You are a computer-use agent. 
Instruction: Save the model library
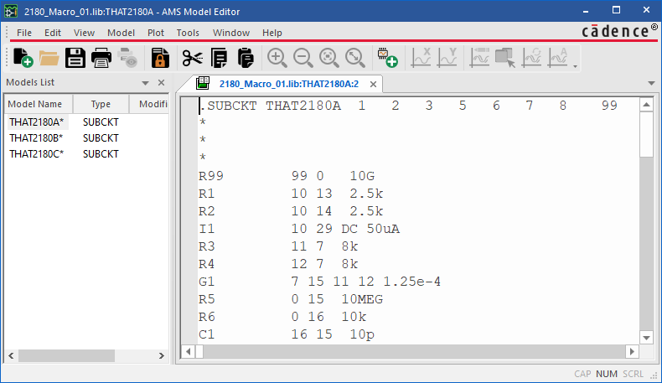[75, 58]
